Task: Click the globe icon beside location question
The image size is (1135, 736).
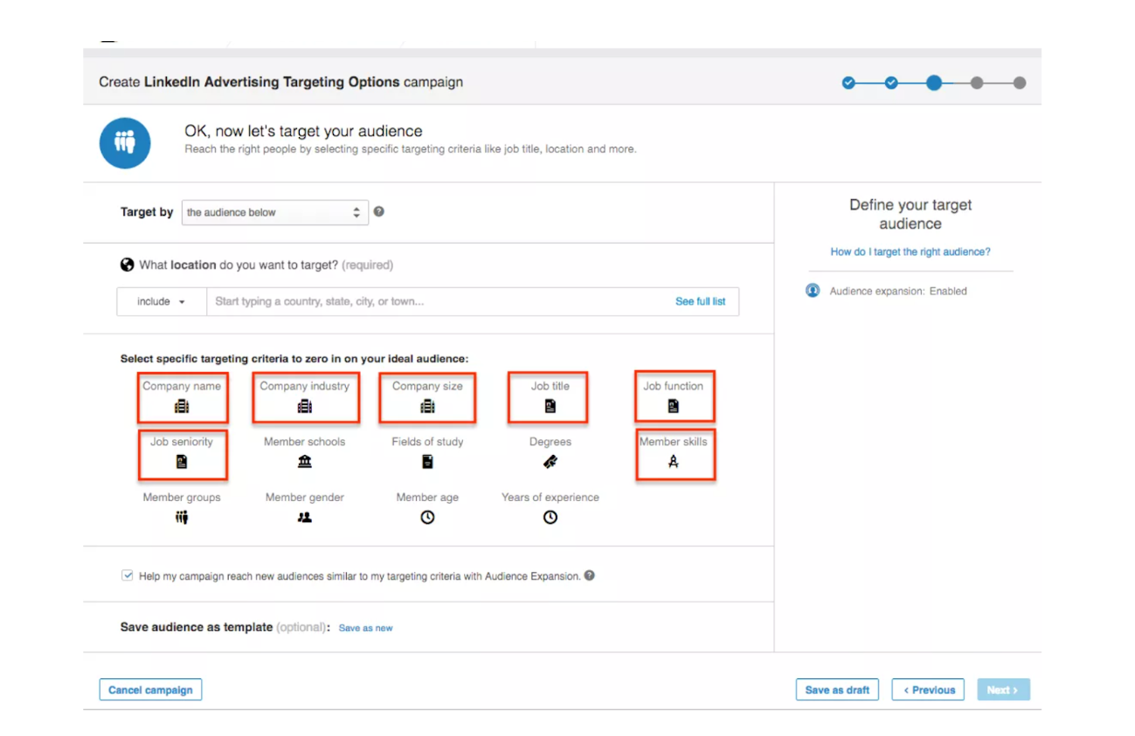Action: (x=128, y=265)
